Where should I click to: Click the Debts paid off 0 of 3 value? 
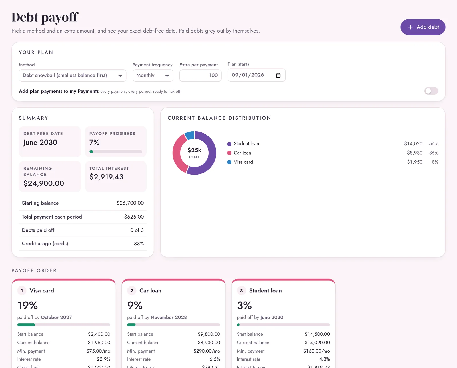(x=137, y=230)
